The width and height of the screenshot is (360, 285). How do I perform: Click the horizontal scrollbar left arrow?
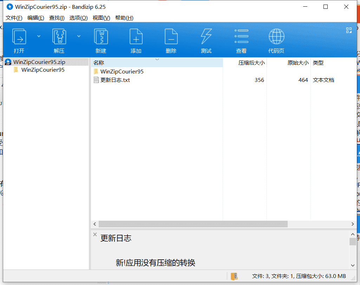coord(95,224)
